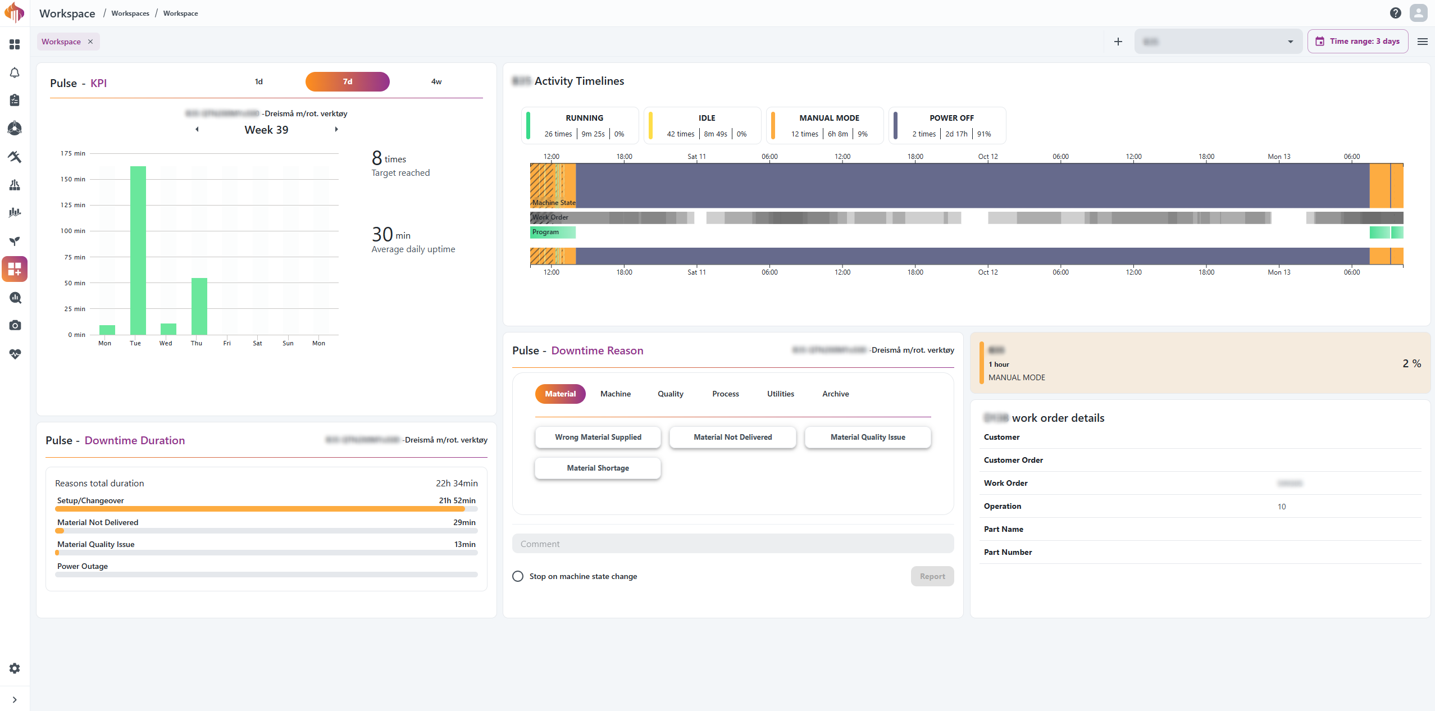Viewport: 1435px width, 711px height.
Task: Switch to the Machine reasons tab
Action: (615, 394)
